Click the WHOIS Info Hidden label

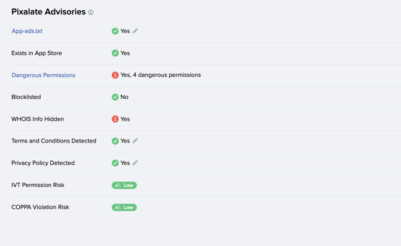(38, 119)
